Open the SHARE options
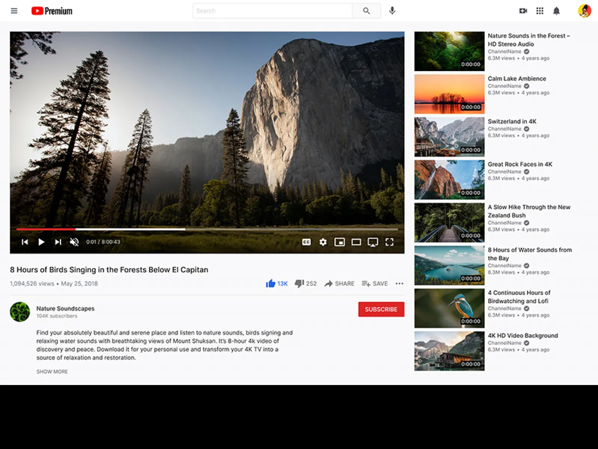The height and width of the screenshot is (449, 598). (x=339, y=283)
